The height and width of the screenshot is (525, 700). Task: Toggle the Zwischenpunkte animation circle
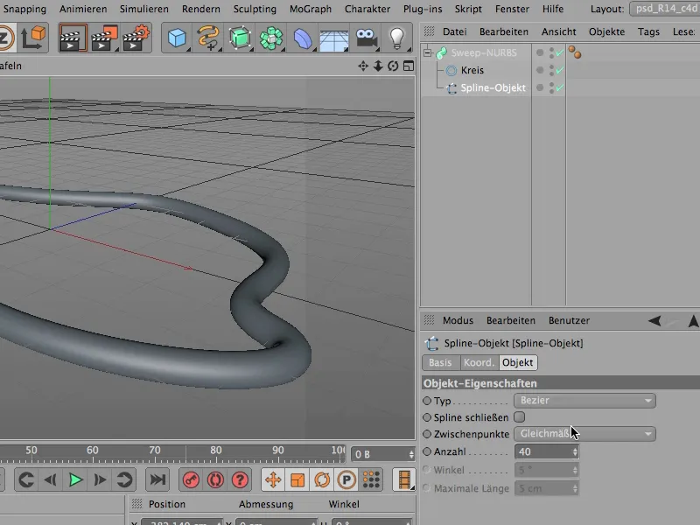click(x=427, y=433)
